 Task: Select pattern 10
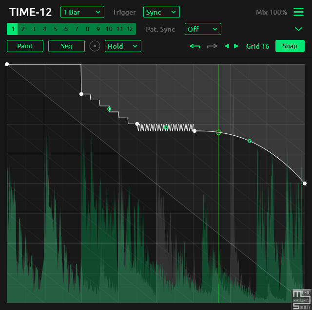[x=109, y=29]
